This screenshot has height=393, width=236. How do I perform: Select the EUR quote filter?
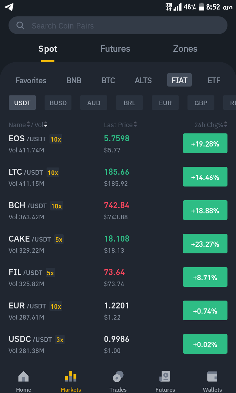165,103
